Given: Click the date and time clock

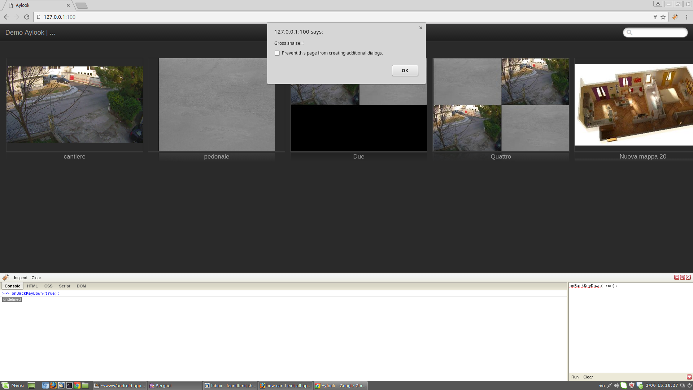Looking at the screenshot, I should pos(662,386).
